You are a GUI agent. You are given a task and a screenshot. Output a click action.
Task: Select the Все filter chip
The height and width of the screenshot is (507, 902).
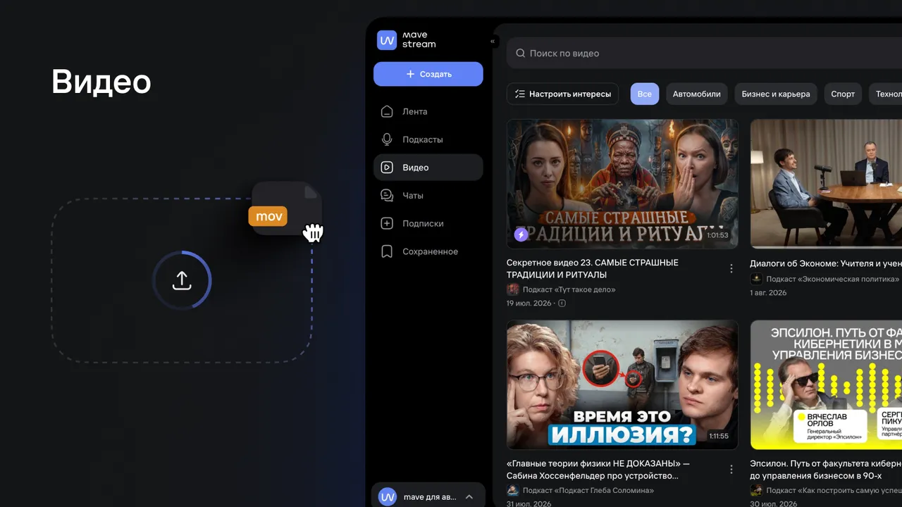pyautogui.click(x=645, y=94)
